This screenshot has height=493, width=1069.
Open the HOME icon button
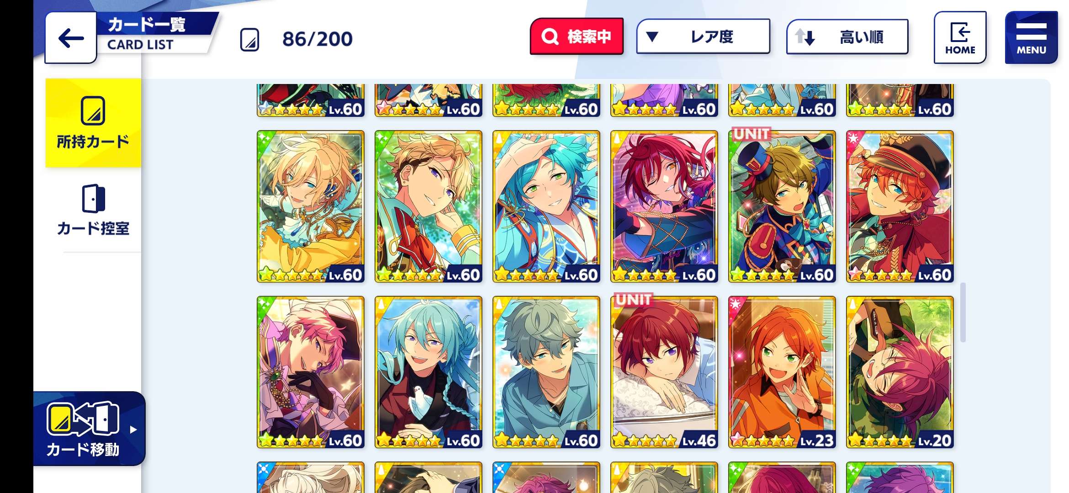tap(960, 37)
